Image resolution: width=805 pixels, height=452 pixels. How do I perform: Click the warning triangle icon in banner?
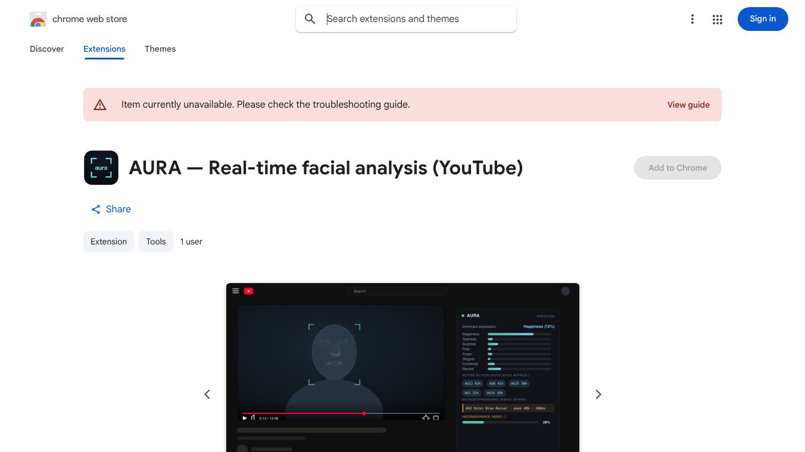[x=100, y=105]
